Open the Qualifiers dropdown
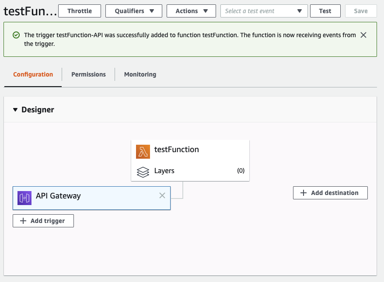The image size is (384, 282). 134,11
